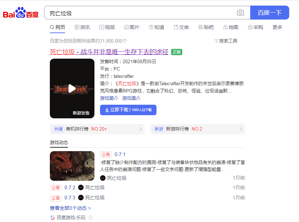Expand dropdown next to 百度游戏-乐玩
This screenshot has width=299, height=222.
(x=91, y=217)
